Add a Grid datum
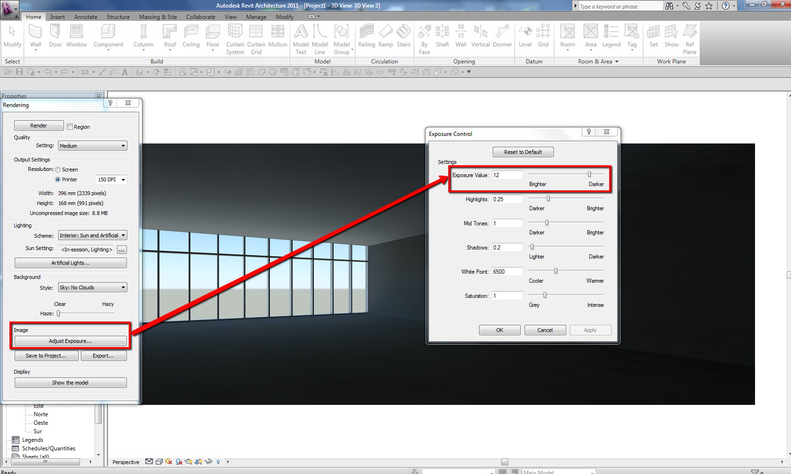 click(x=543, y=36)
